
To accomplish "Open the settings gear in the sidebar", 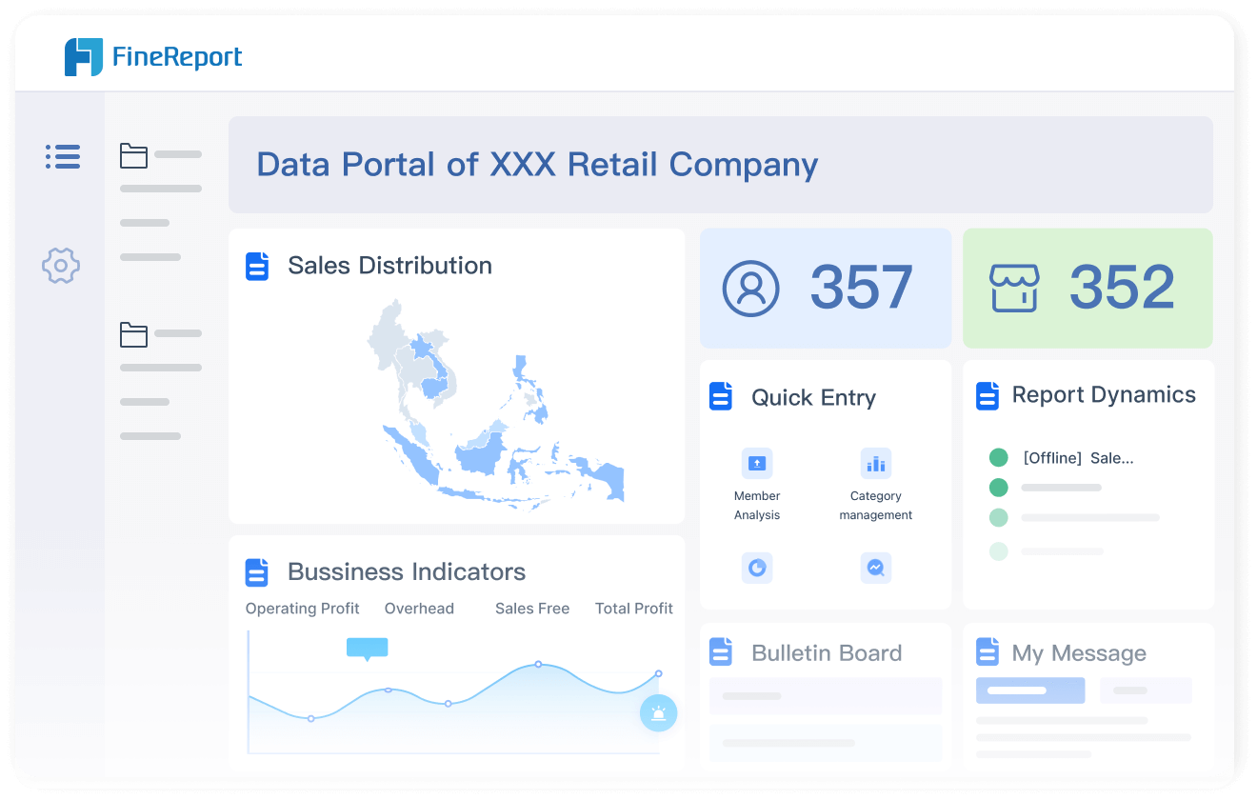I will [x=61, y=266].
